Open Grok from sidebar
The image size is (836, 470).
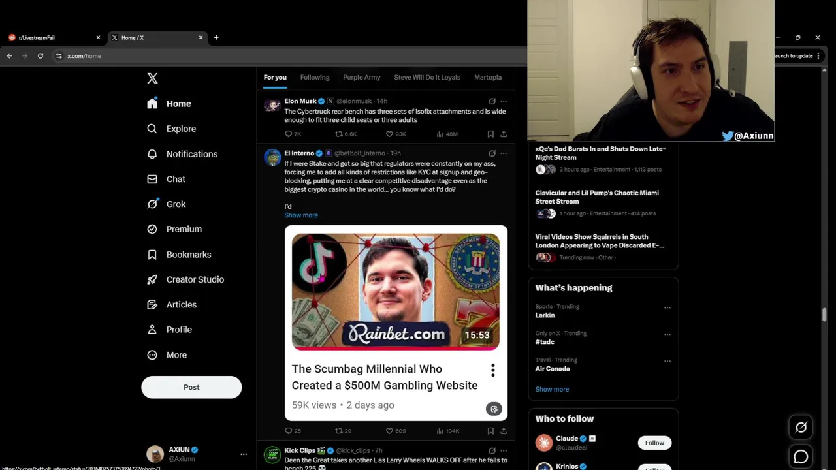167,204
